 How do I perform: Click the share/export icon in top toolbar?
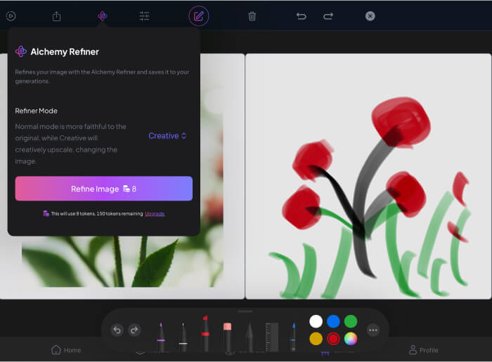[57, 16]
